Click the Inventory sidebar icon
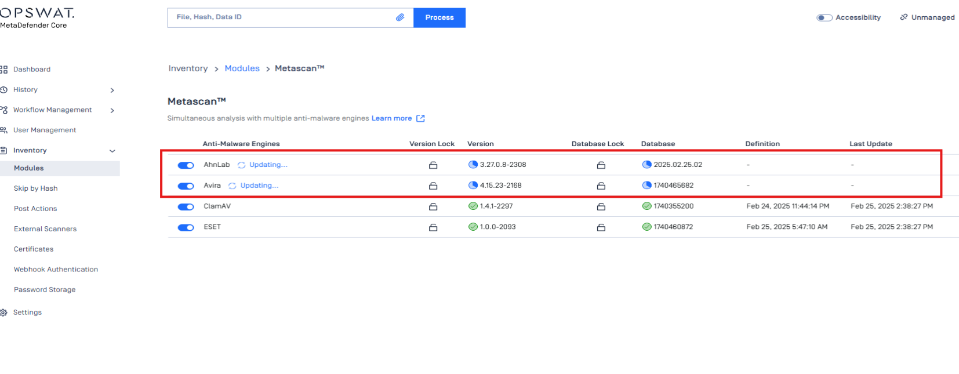This screenshot has height=374, width=959. coord(3,151)
